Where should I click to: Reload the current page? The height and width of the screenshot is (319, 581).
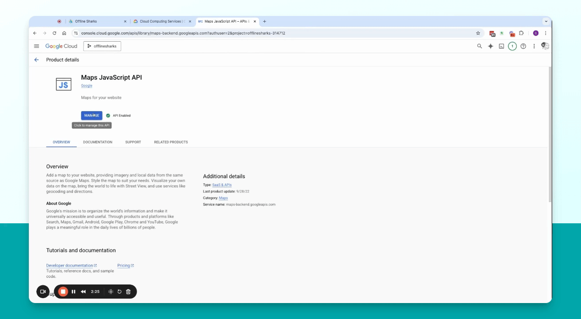tap(55, 33)
